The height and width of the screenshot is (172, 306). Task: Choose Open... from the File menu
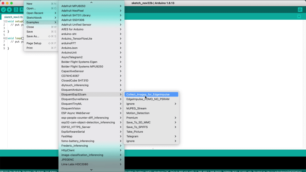tap(41, 8)
